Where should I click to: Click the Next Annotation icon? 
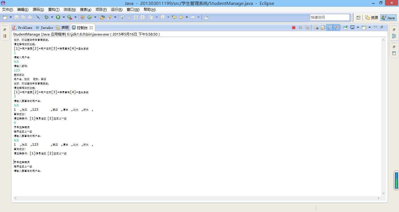point(151,17)
